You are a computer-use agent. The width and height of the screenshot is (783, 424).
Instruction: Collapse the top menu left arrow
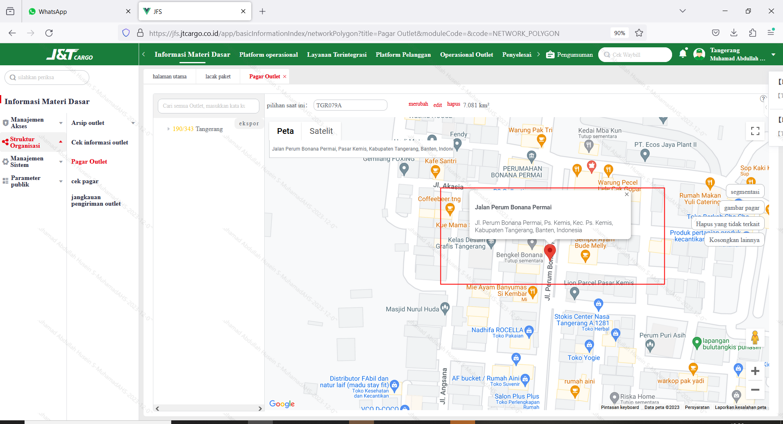[x=144, y=54]
